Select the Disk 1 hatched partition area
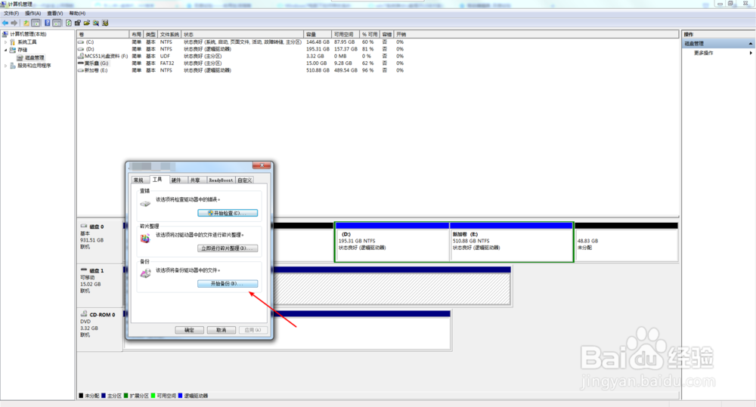This screenshot has height=407, width=756. click(x=392, y=288)
